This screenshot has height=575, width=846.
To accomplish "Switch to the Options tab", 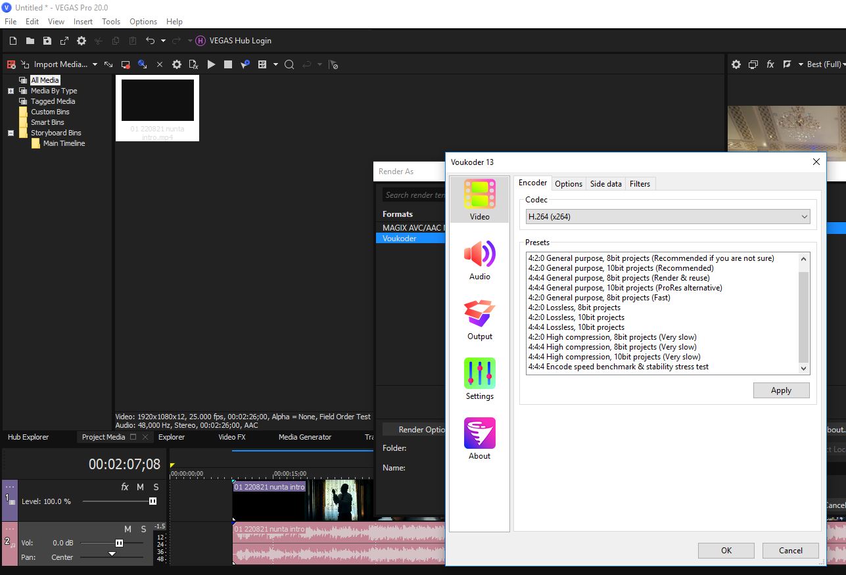I will click(568, 184).
